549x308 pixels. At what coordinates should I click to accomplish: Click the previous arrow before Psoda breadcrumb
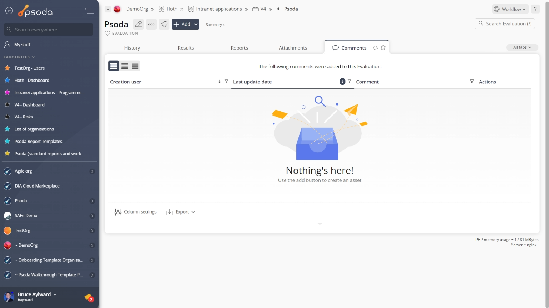pos(278,9)
